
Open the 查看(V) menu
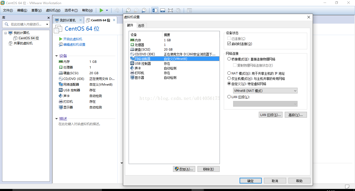(36, 10)
